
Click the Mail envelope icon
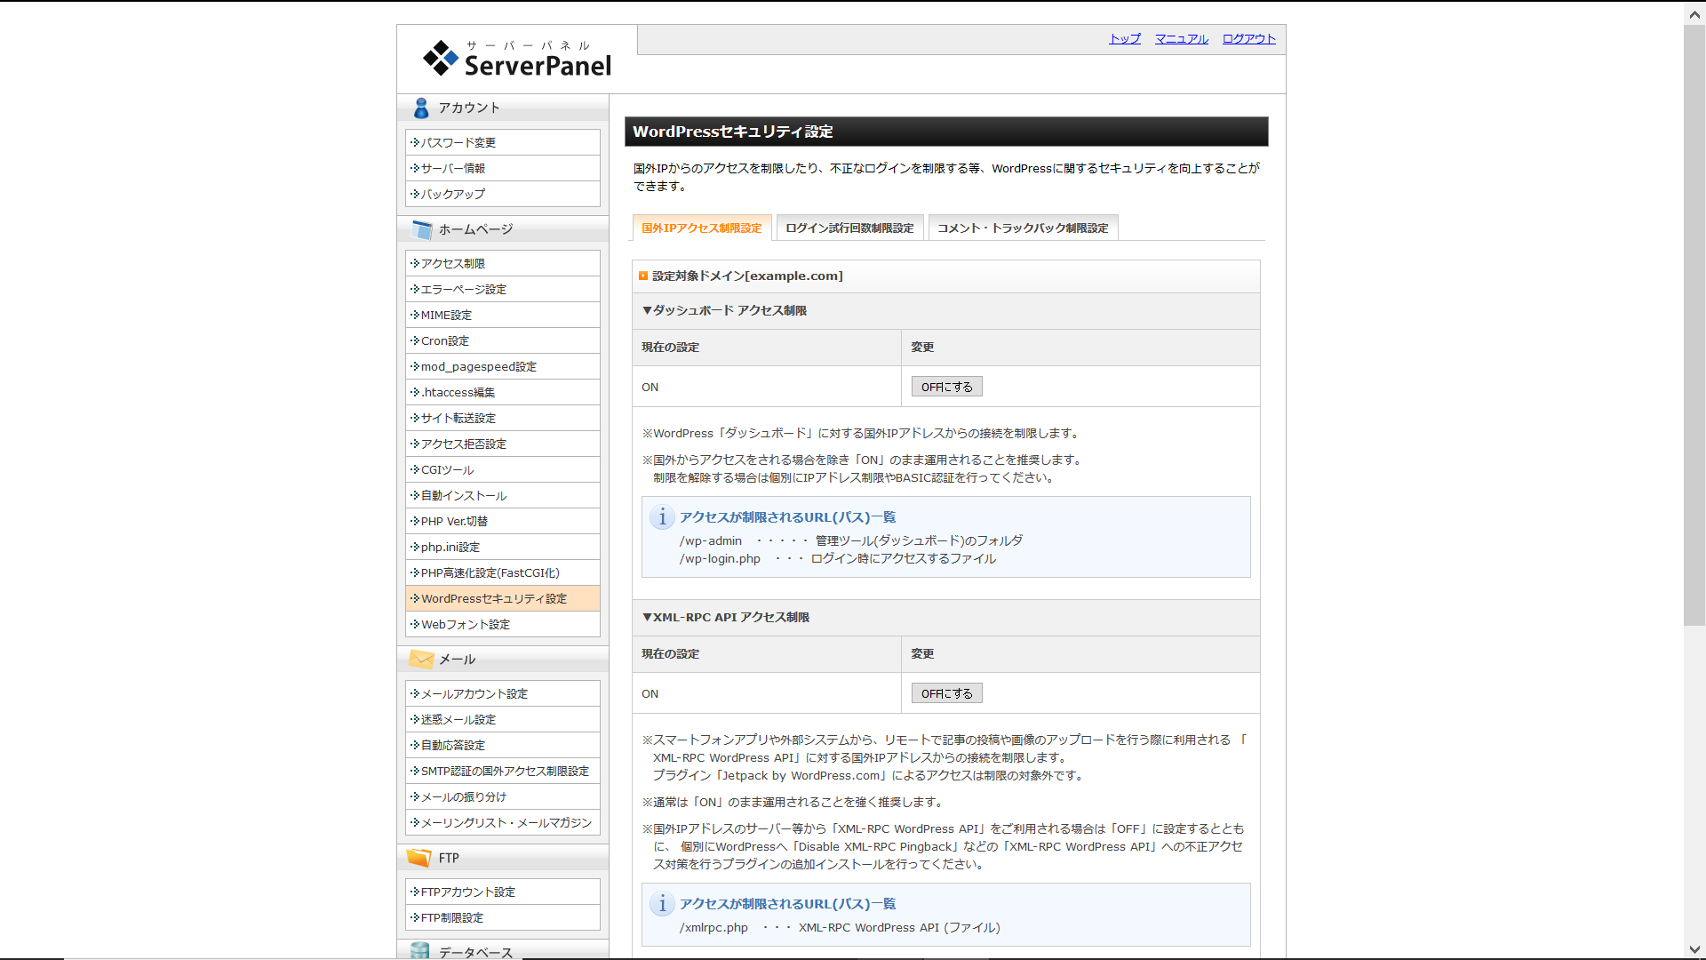421,659
